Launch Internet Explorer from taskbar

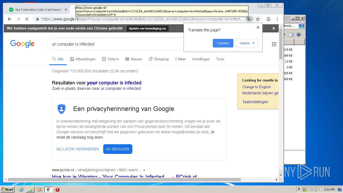pyautogui.click(x=21, y=190)
